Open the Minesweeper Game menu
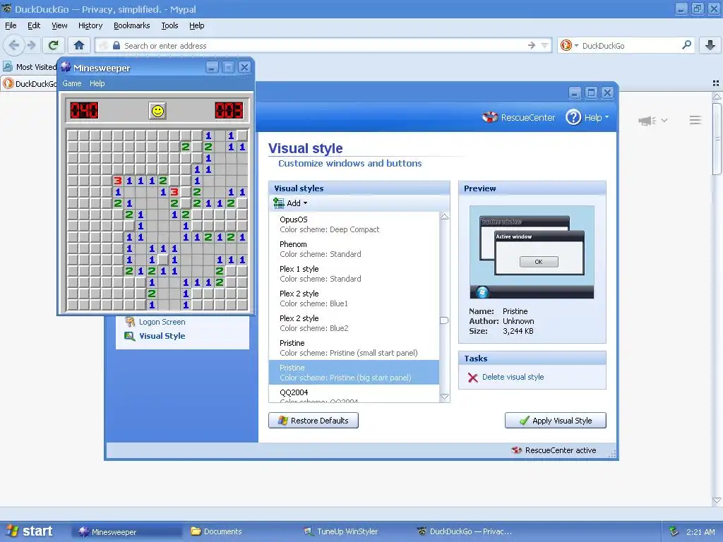 (x=72, y=83)
